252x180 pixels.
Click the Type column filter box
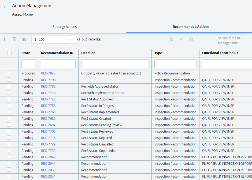click(175, 64)
